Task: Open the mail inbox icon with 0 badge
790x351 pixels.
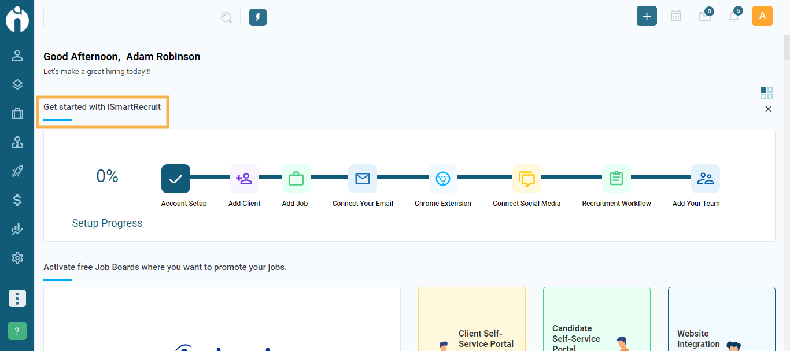Action: coord(706,16)
